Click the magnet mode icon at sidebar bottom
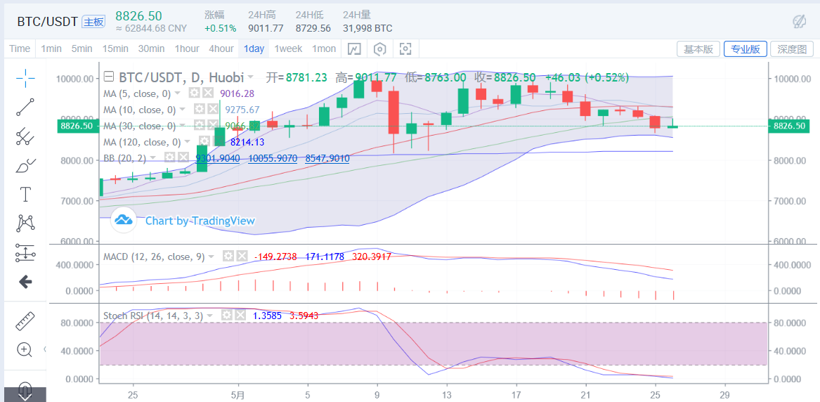The width and height of the screenshot is (820, 402). coord(25,391)
